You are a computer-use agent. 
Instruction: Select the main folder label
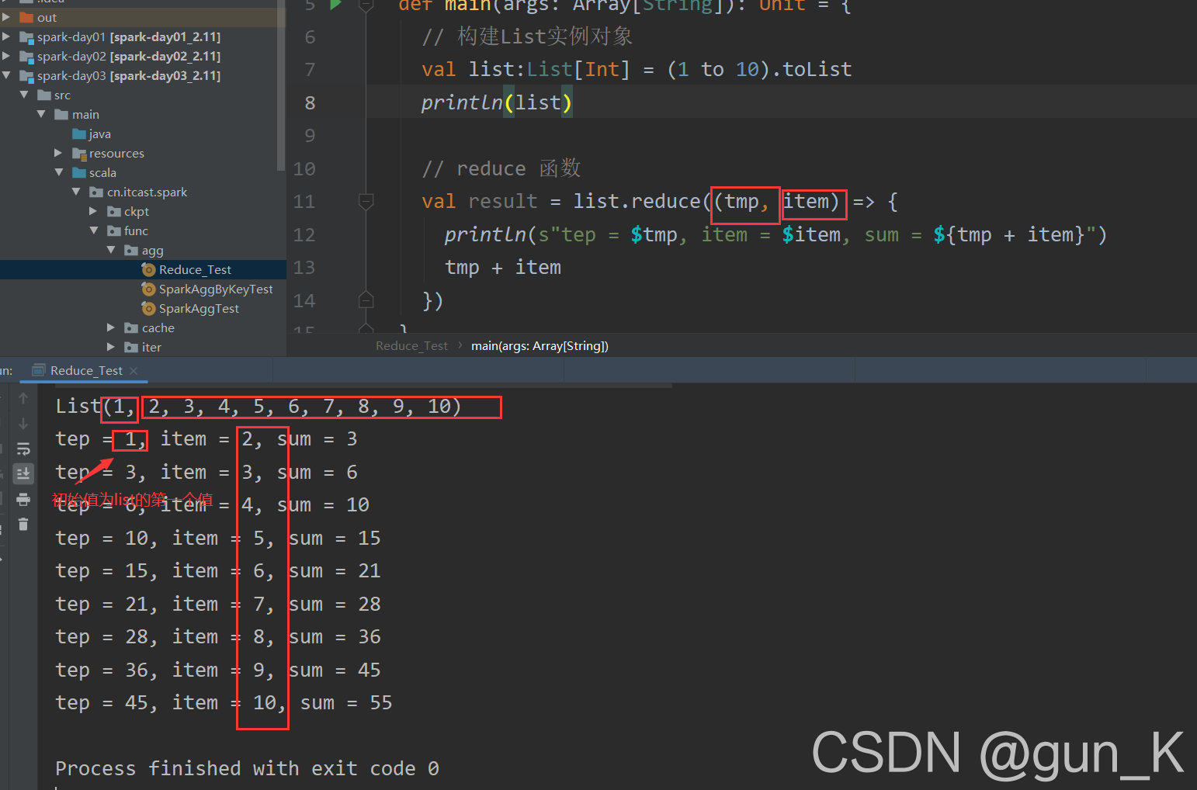click(x=85, y=114)
